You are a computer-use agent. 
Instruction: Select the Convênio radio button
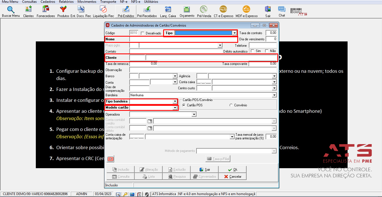(x=231, y=105)
